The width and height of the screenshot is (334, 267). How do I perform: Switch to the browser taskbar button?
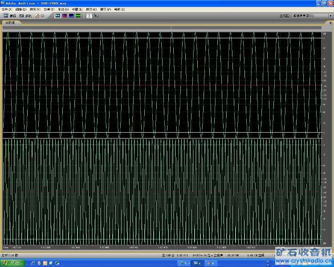(x=184, y=263)
